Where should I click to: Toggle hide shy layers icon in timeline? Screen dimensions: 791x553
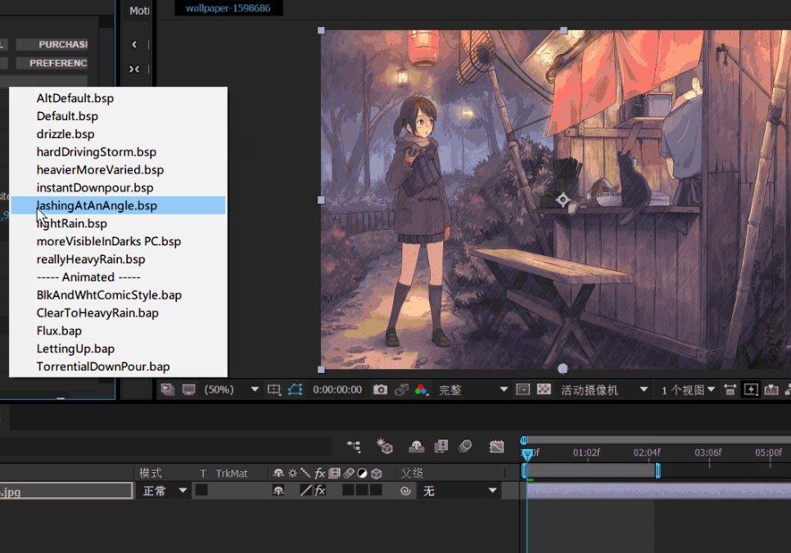[416, 446]
